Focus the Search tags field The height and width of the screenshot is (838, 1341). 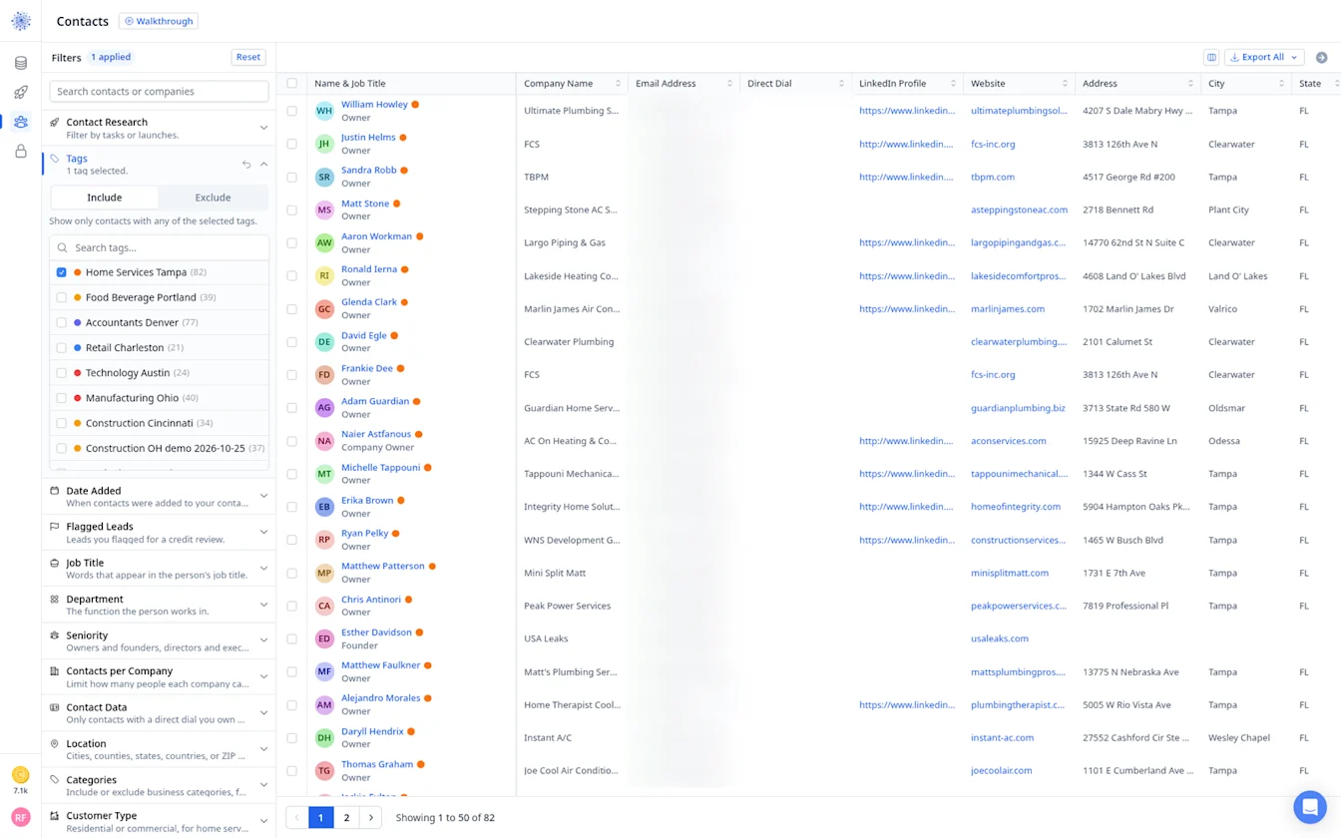pos(159,247)
